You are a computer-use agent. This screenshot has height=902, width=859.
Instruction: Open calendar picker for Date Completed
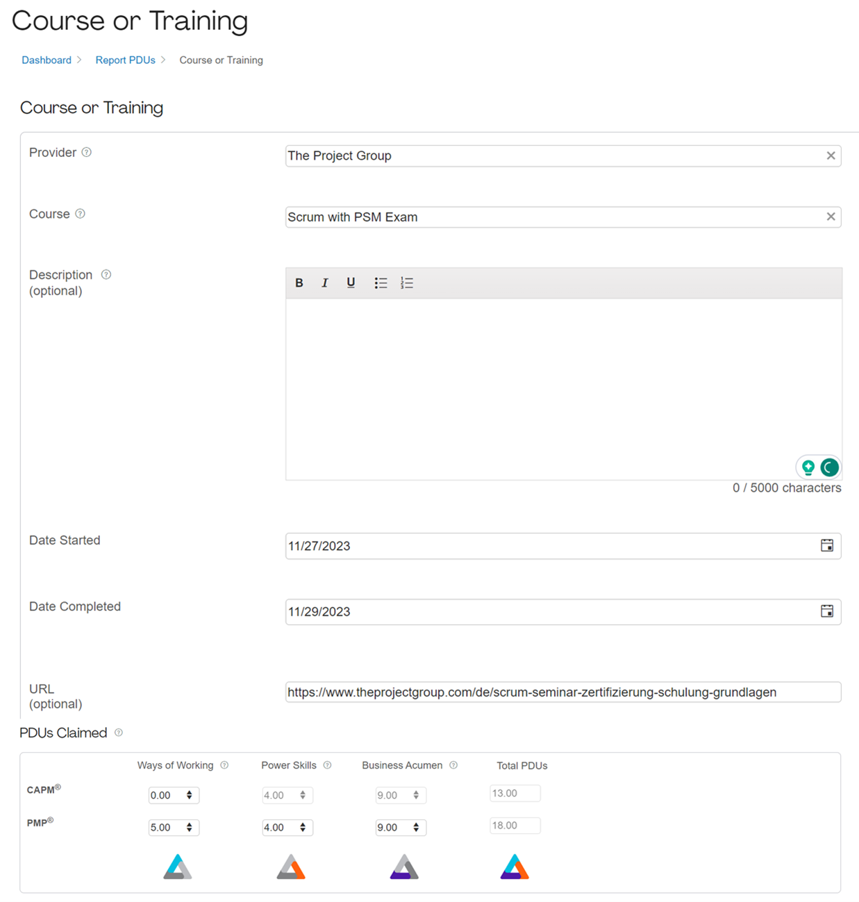tap(826, 612)
